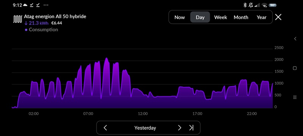Tap the highest peak of the consumption graph
The width and height of the screenshot is (303, 136).
(106, 58)
